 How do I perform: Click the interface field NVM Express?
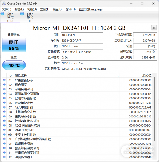coord(82,46)
